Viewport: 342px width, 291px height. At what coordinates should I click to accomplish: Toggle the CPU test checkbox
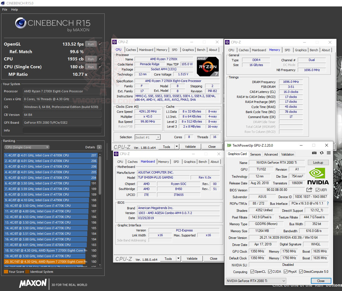(100, 59)
